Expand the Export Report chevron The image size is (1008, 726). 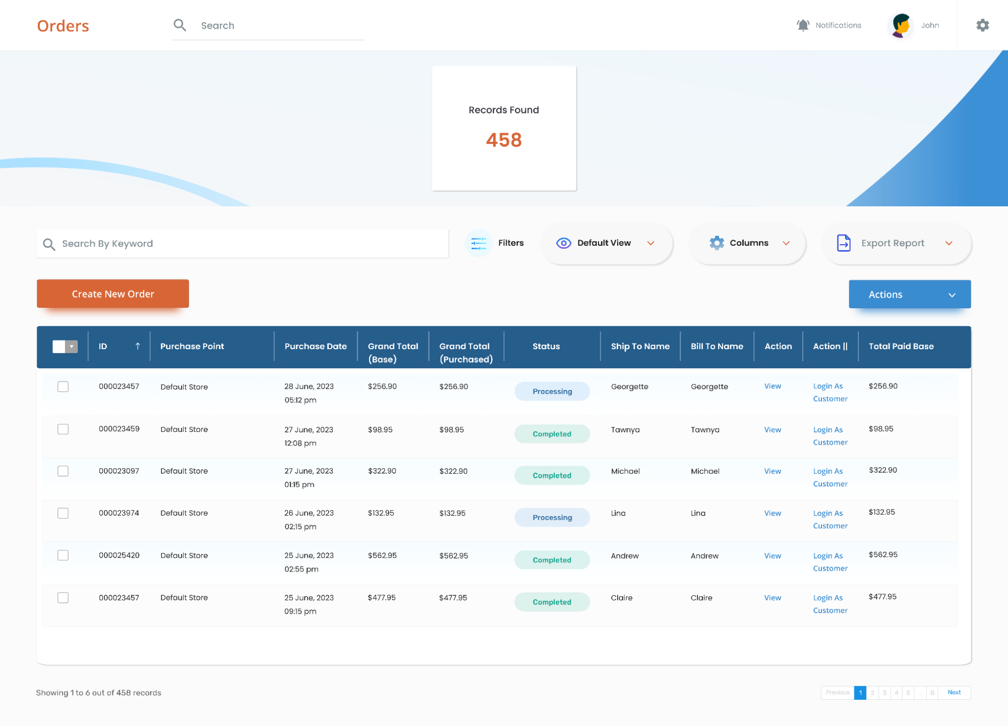(948, 243)
